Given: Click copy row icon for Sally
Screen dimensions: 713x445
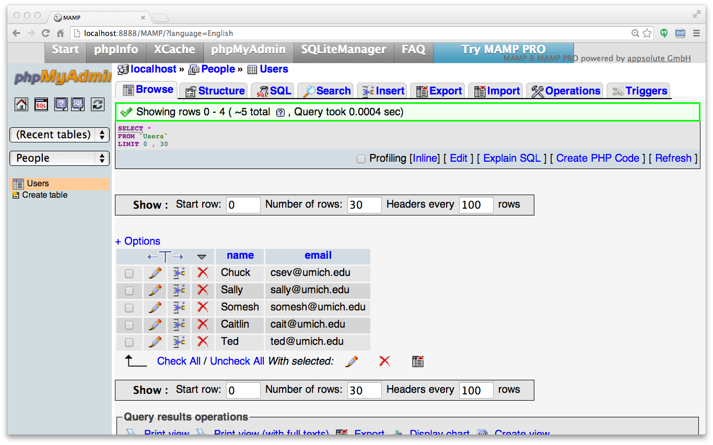Looking at the screenshot, I should (x=179, y=290).
